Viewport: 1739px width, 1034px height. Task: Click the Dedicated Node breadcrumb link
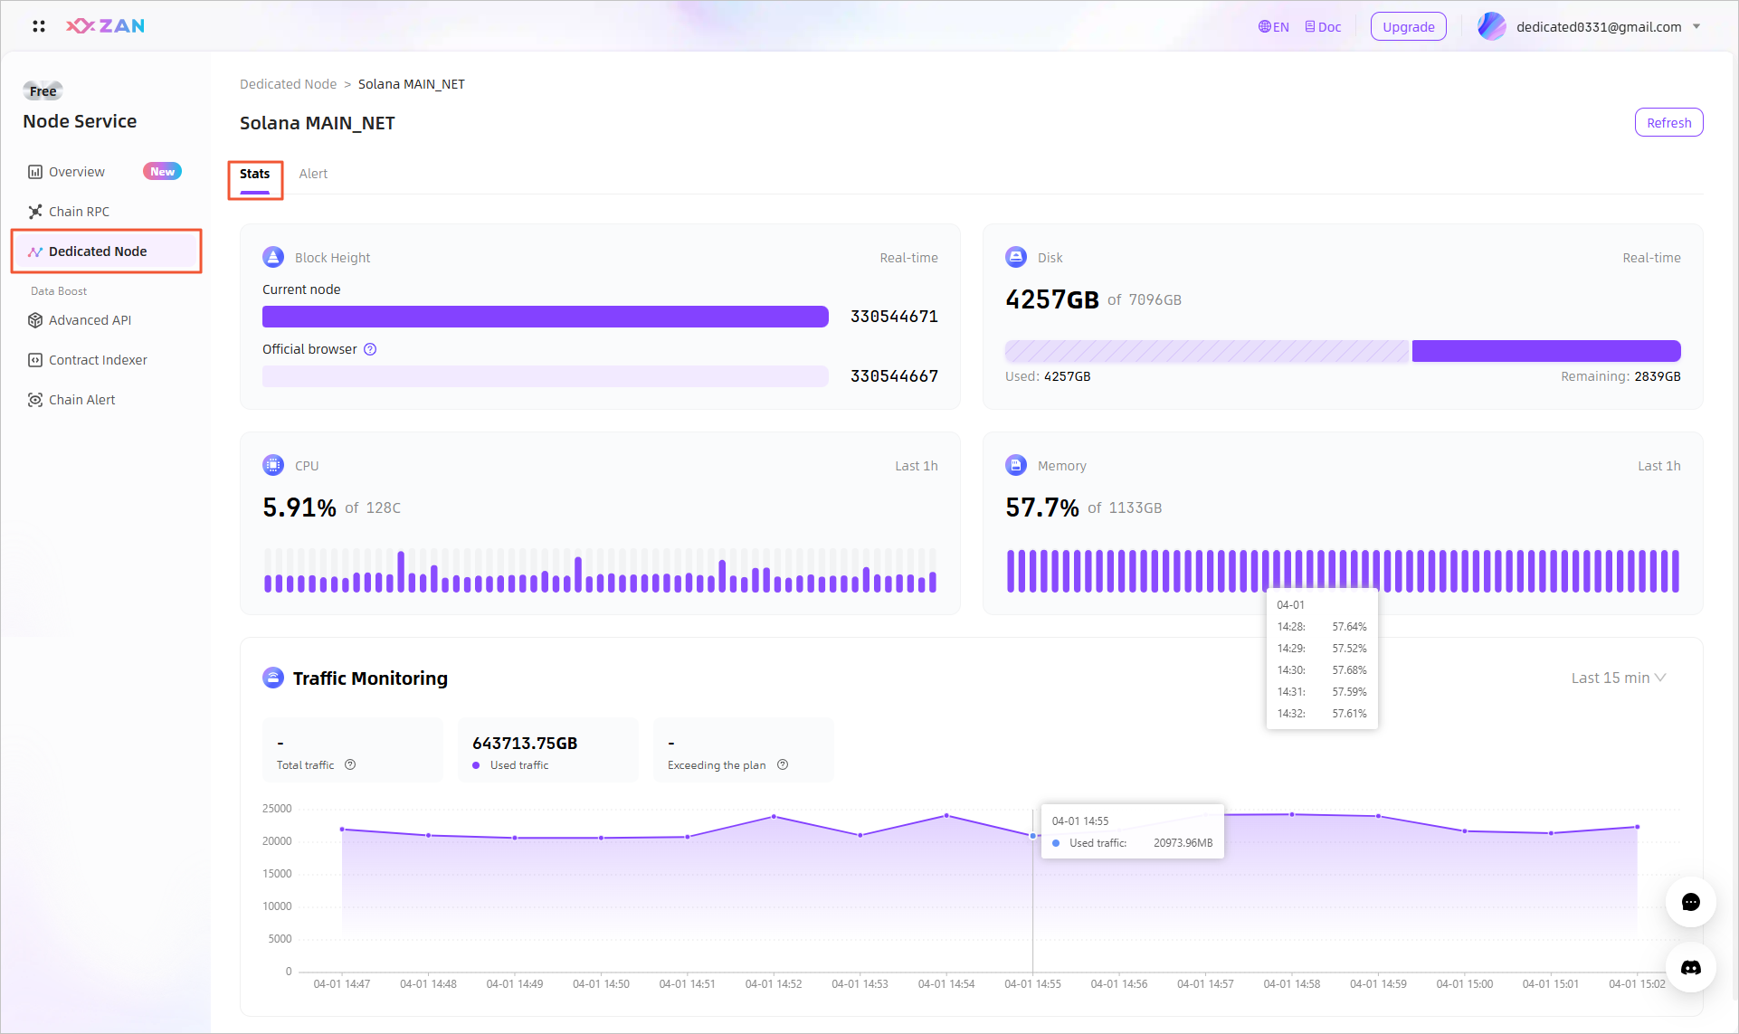coord(288,84)
